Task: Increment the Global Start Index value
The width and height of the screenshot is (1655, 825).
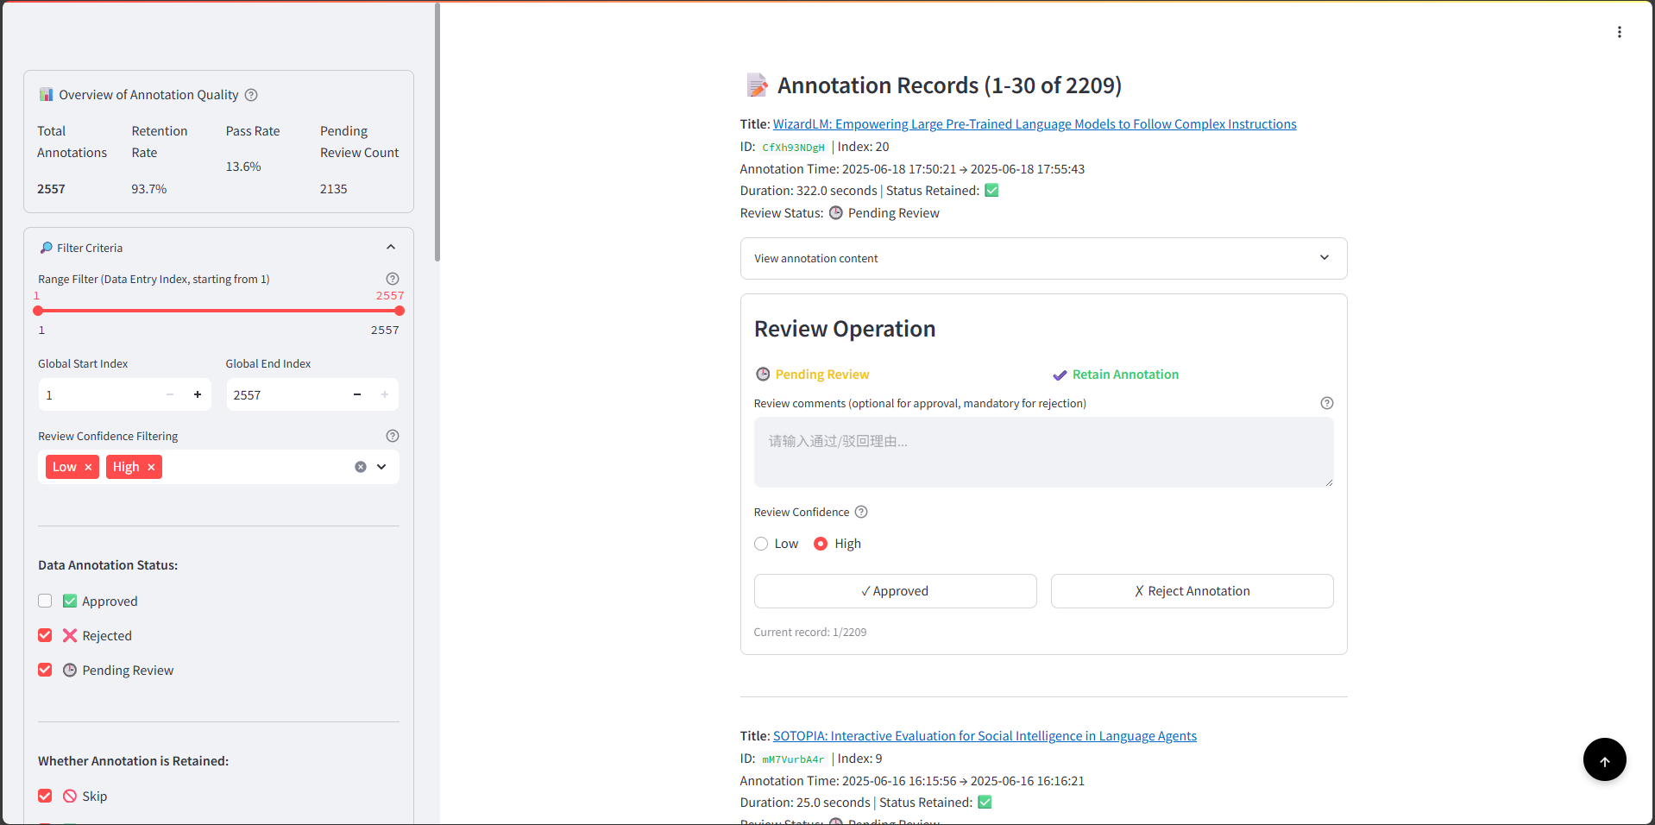Action: [x=198, y=394]
